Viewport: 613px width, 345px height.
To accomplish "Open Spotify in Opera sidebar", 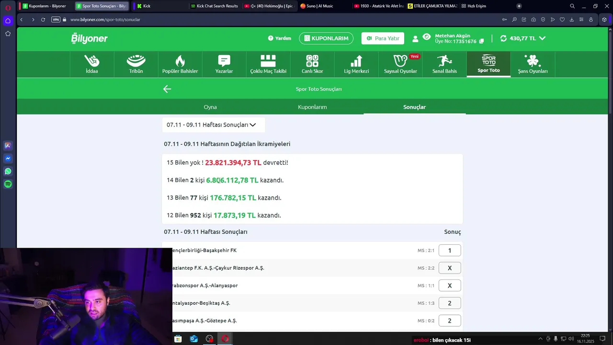I will coord(8,184).
